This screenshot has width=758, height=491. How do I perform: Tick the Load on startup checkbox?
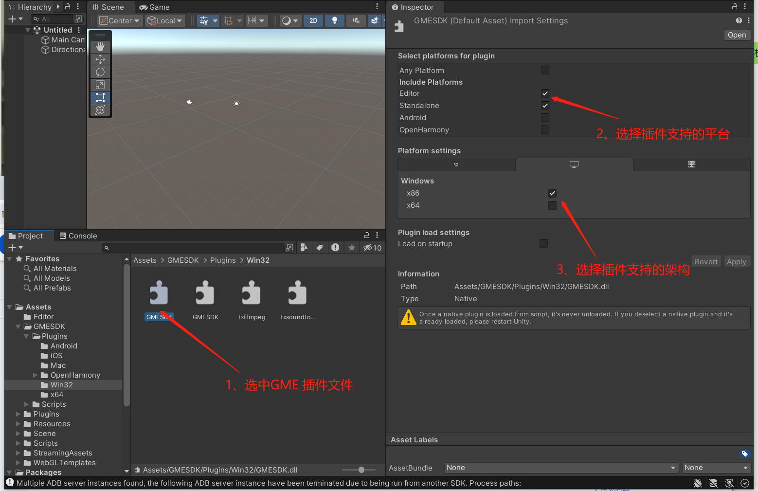[543, 244]
